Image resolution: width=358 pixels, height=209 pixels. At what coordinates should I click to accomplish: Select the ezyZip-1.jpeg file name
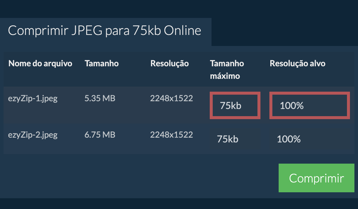tap(33, 99)
